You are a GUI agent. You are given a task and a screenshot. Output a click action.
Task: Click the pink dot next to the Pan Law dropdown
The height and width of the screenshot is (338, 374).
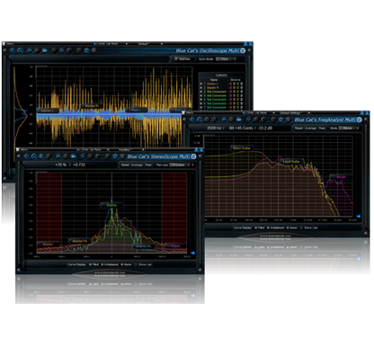pos(192,165)
